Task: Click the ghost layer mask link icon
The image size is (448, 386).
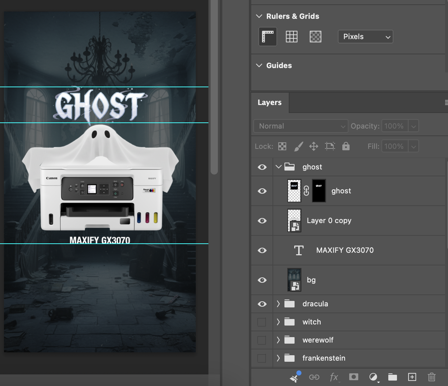Action: coord(307,191)
